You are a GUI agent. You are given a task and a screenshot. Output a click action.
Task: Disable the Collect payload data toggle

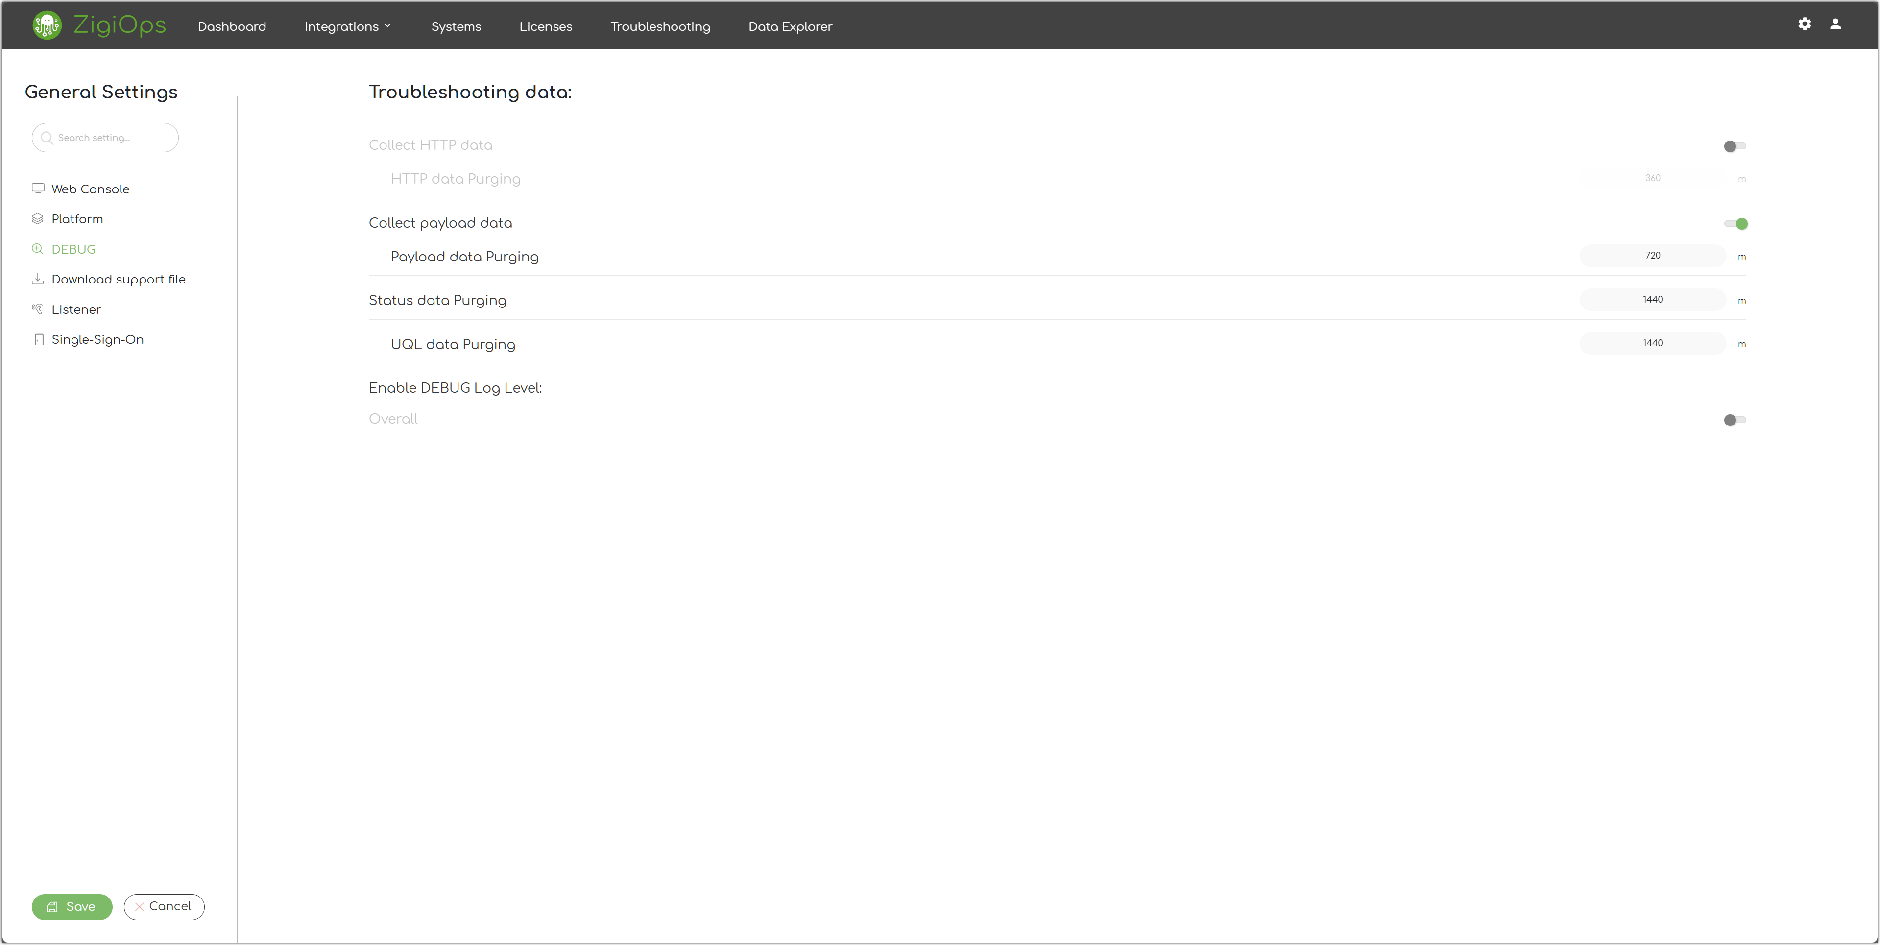click(x=1735, y=224)
